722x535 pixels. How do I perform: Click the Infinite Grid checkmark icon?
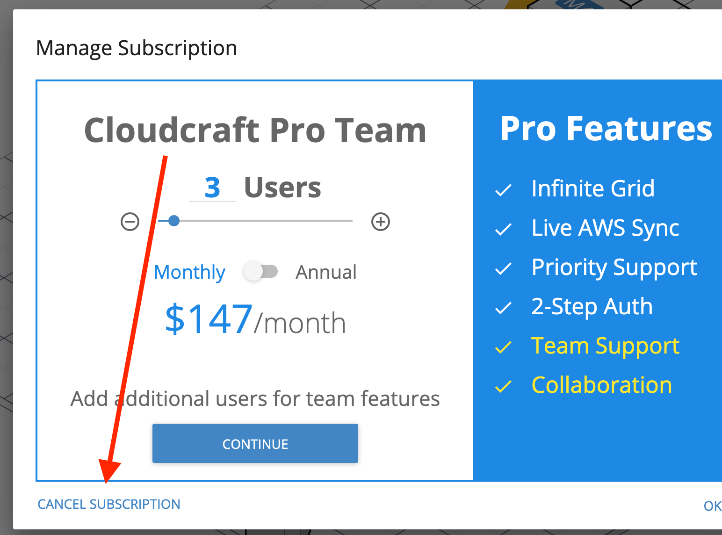click(x=503, y=190)
